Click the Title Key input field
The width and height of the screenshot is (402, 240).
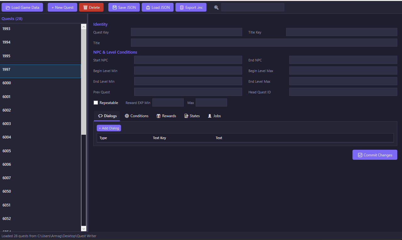pos(342,32)
